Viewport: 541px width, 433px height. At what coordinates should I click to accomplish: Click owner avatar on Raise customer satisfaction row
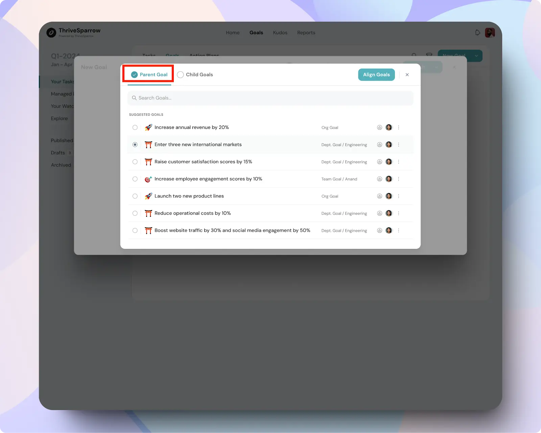389,162
